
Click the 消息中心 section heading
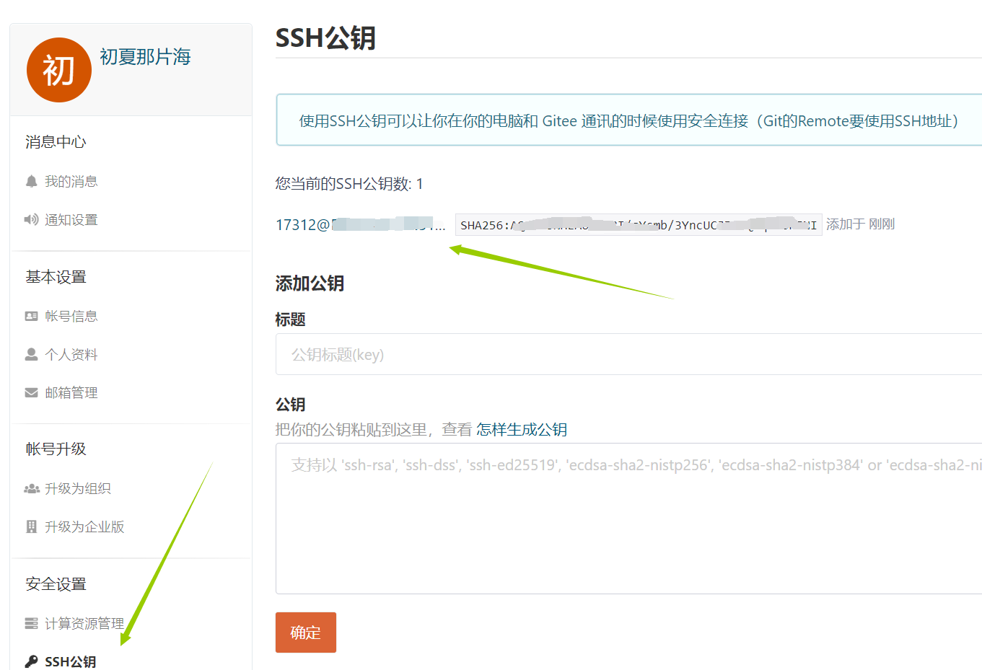tap(56, 142)
